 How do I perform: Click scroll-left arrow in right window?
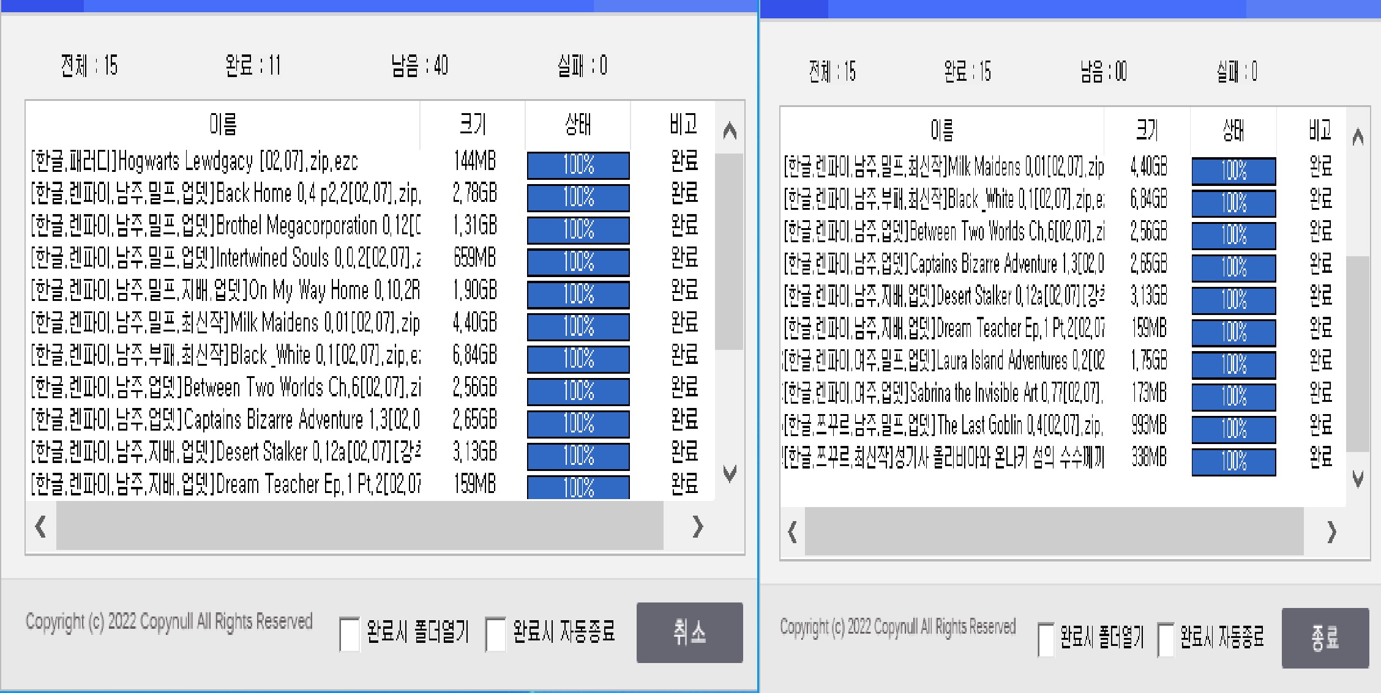click(x=792, y=532)
